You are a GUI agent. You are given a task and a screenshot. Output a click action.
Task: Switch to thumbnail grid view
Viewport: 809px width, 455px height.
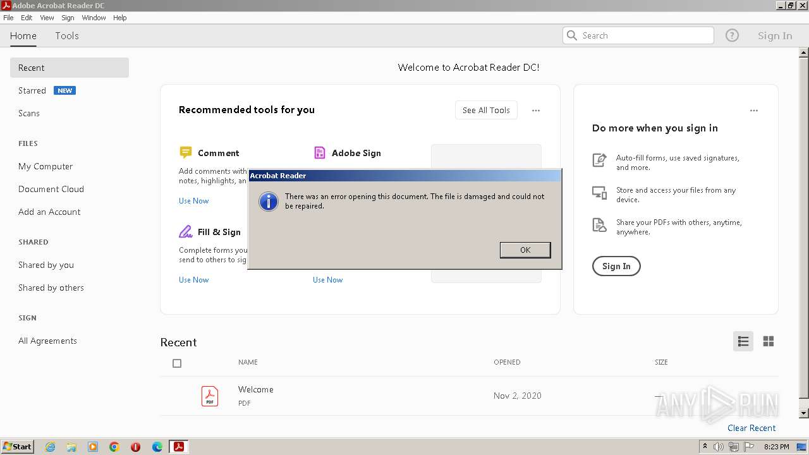769,341
